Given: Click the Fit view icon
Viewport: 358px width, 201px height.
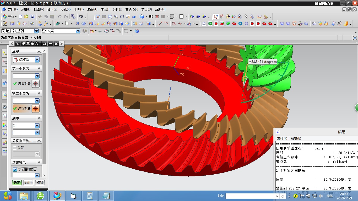Looking at the screenshot, I should (x=98, y=16).
